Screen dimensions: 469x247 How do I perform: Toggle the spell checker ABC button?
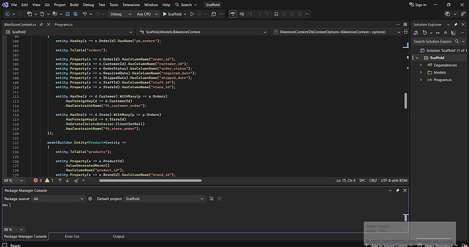[x=233, y=14]
